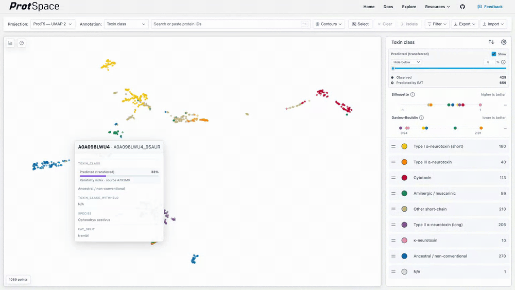Open the Contours dropdown
Image resolution: width=515 pixels, height=290 pixels.
329,24
